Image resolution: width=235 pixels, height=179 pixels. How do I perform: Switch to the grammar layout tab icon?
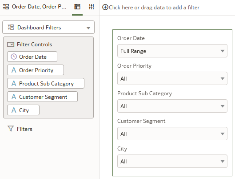click(77, 7)
